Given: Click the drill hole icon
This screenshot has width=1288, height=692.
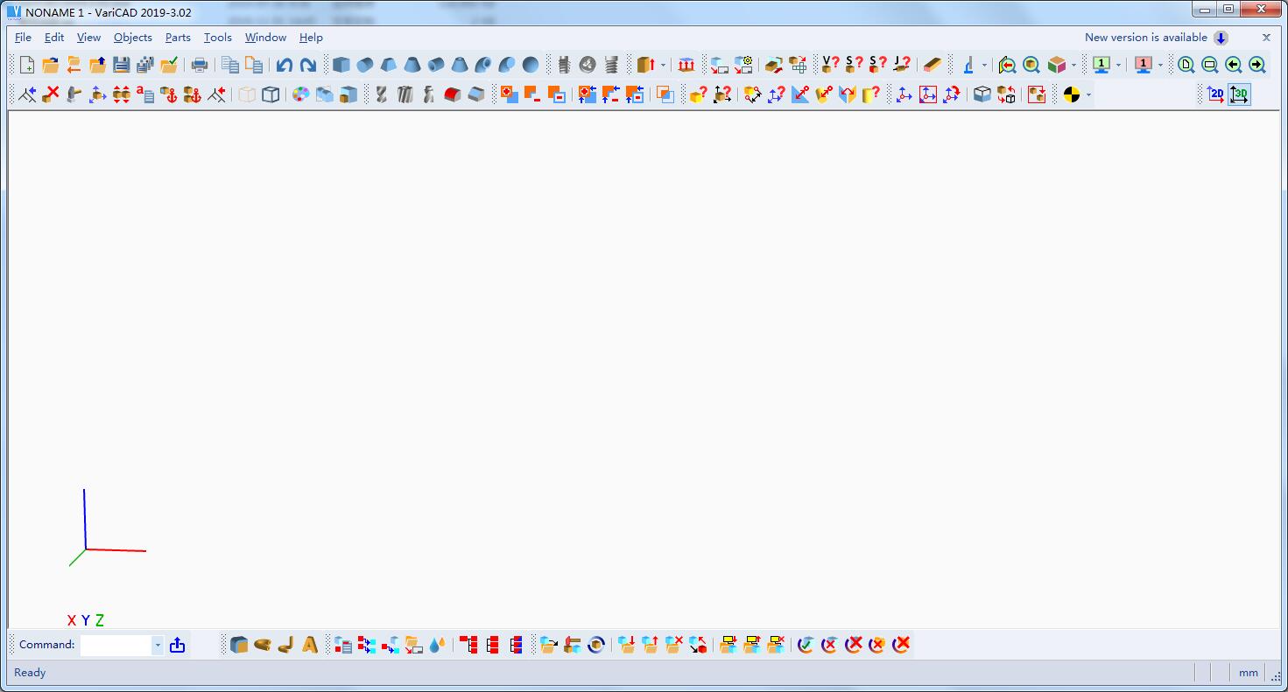Looking at the screenshot, I should (x=382, y=94).
